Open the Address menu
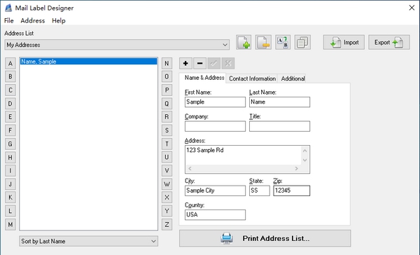Viewport: 420px width, 255px height. pyautogui.click(x=33, y=20)
